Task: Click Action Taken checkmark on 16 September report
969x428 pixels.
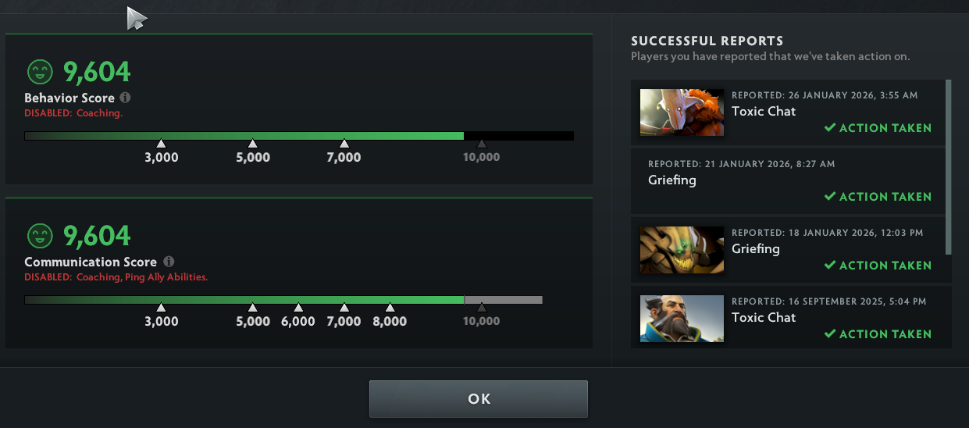Action: click(x=830, y=333)
